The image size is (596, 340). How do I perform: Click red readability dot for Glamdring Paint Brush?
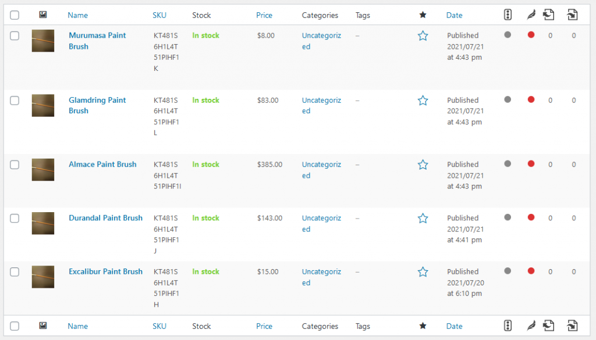coord(531,99)
